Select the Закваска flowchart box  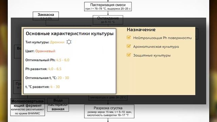tap(46, 16)
